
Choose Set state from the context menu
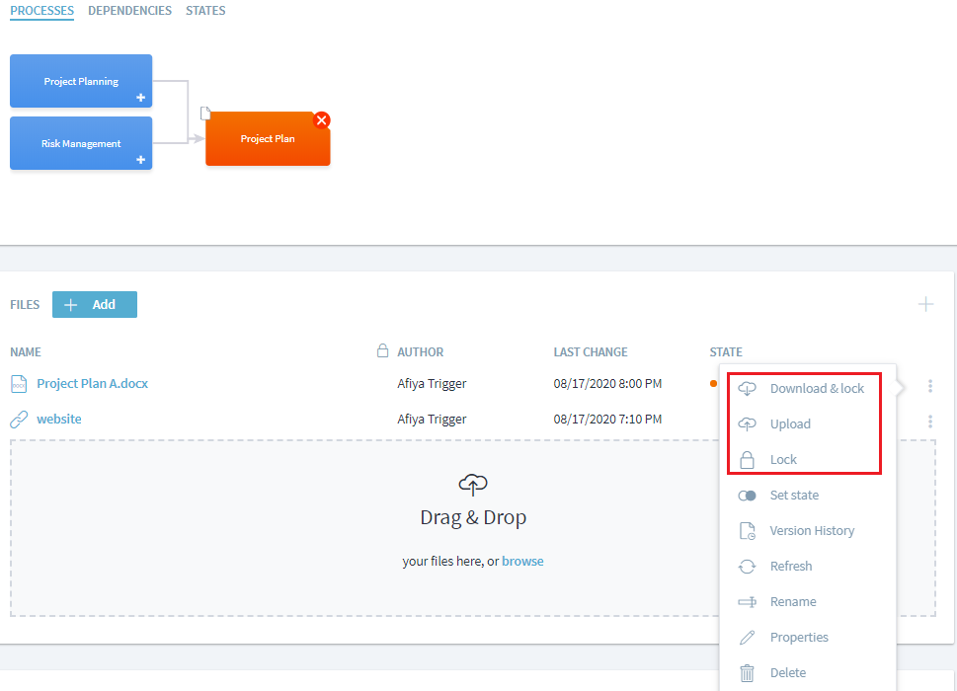pos(794,496)
